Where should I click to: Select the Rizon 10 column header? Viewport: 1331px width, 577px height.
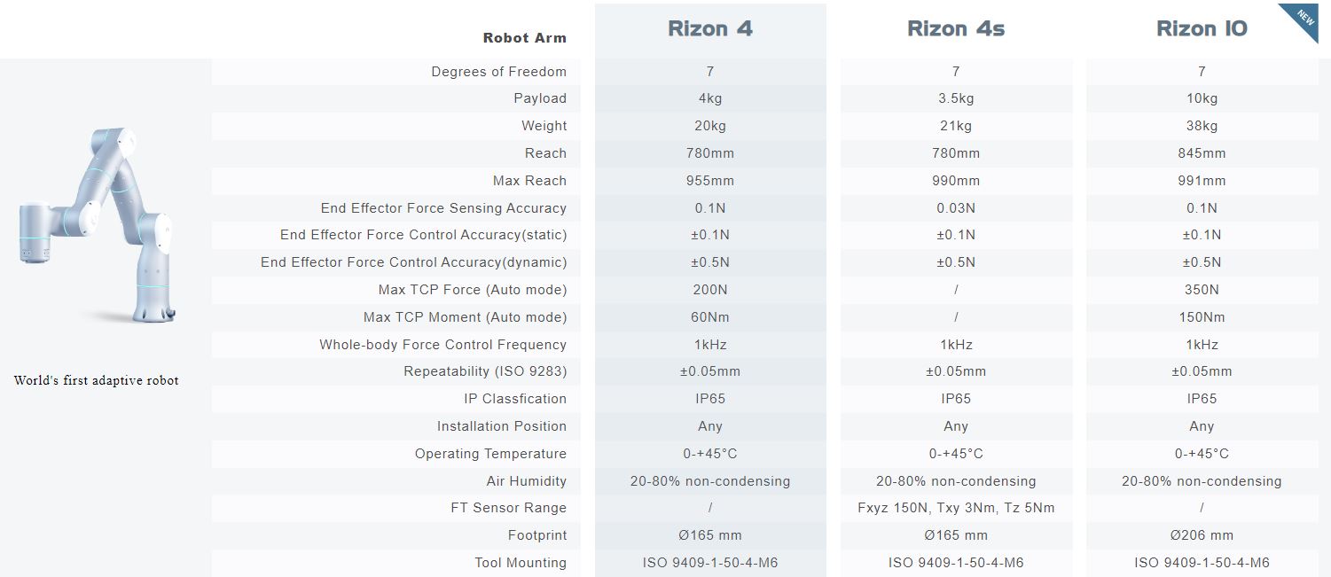[1202, 29]
